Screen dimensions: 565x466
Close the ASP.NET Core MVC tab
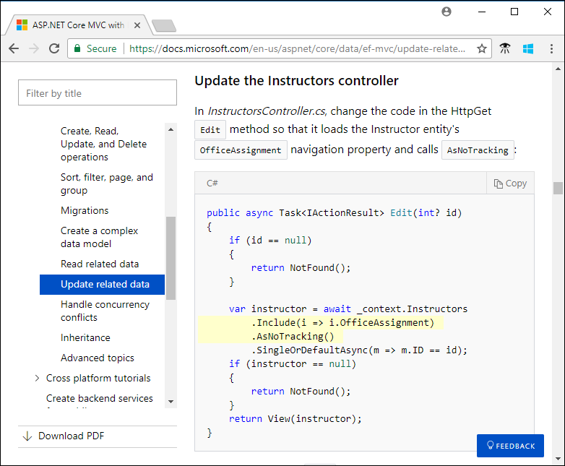click(x=137, y=25)
